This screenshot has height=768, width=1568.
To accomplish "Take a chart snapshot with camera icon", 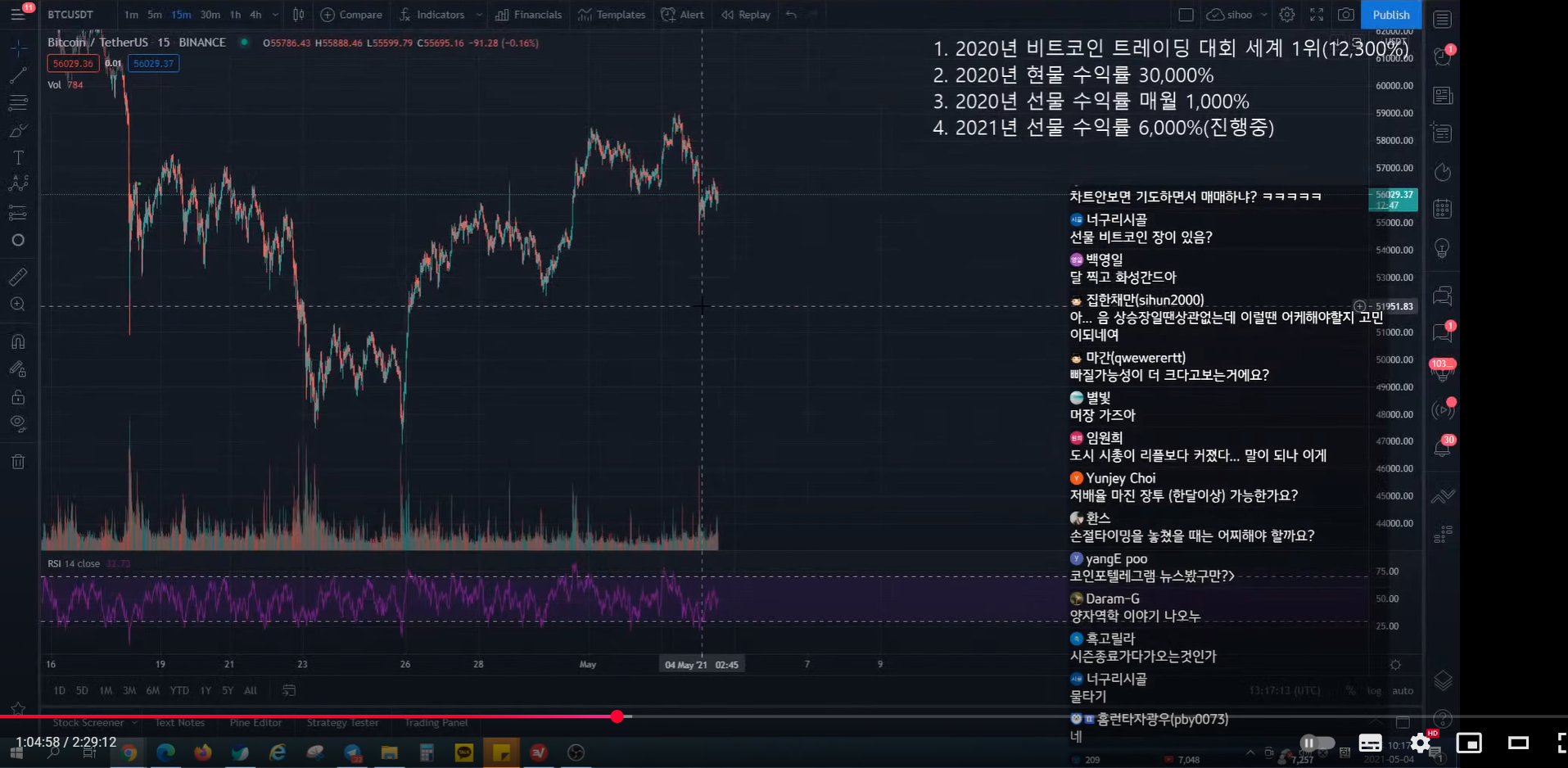I will pyautogui.click(x=1345, y=15).
